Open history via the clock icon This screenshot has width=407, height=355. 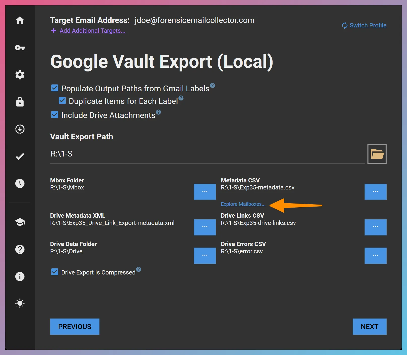[20, 183]
